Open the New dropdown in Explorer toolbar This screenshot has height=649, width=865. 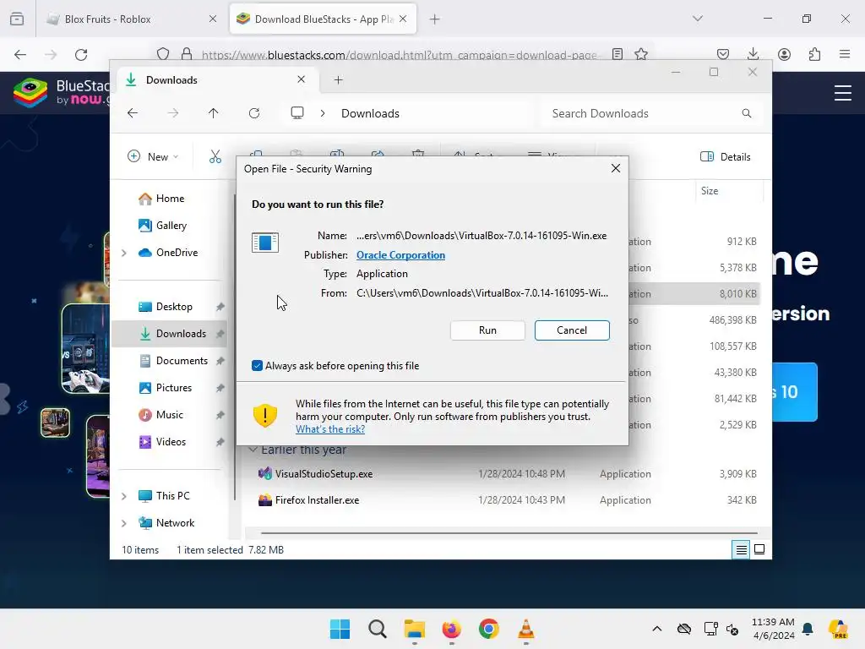[153, 156]
